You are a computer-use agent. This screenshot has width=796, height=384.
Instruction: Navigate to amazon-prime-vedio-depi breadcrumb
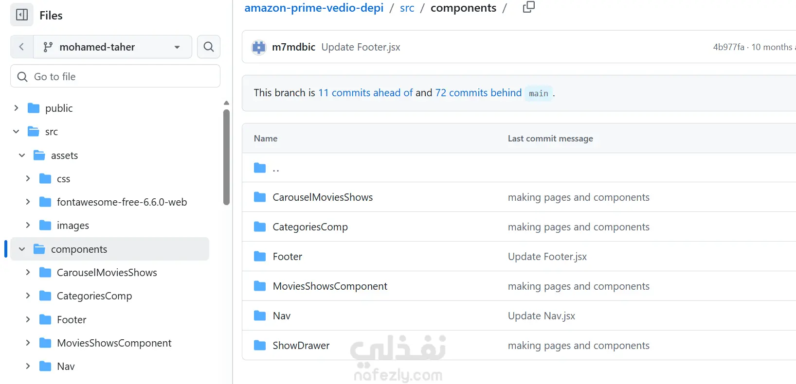[313, 8]
